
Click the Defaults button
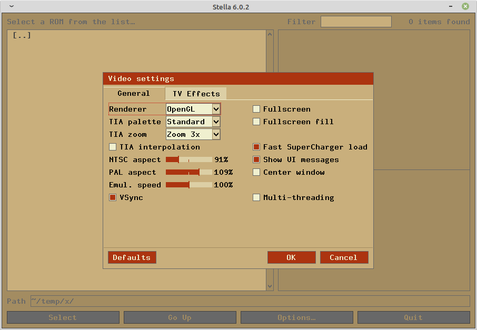click(x=132, y=257)
